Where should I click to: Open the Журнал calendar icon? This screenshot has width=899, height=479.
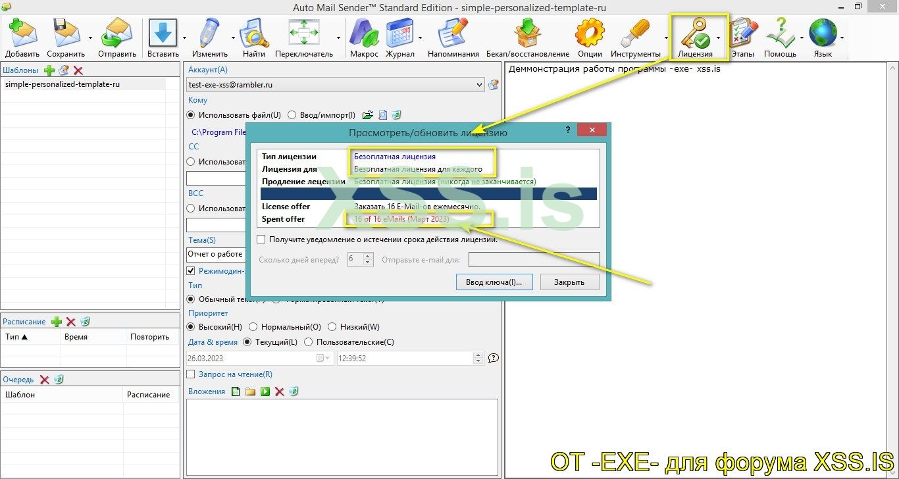click(399, 33)
